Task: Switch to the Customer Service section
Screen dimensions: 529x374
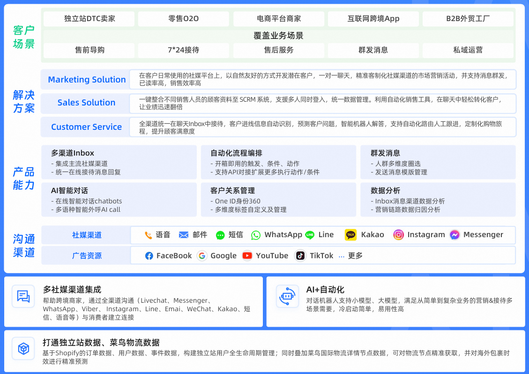Action: click(86, 127)
